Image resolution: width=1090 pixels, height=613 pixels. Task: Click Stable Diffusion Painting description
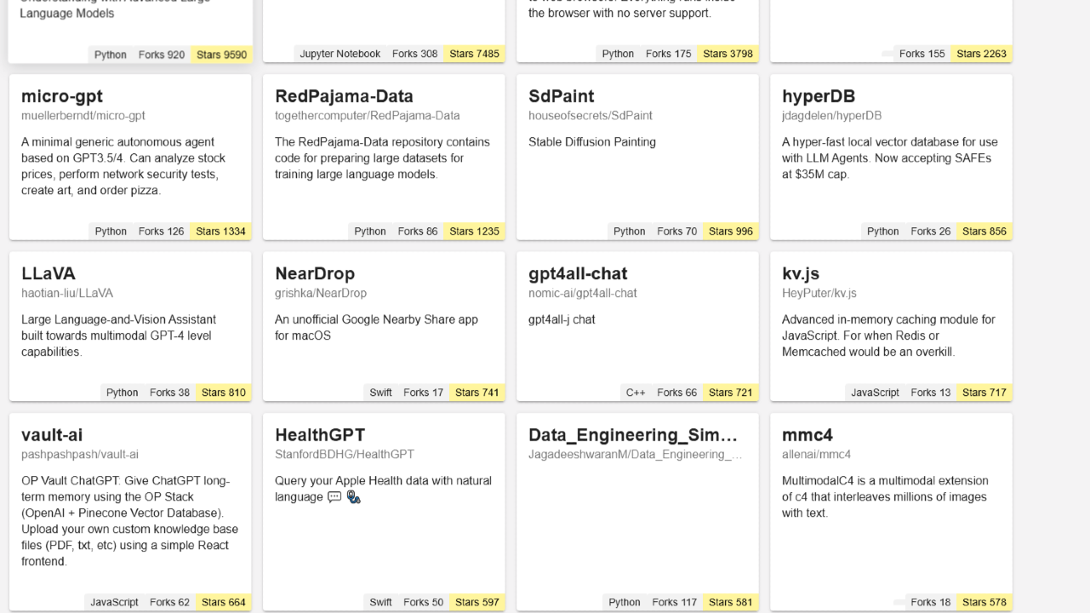tap(592, 142)
